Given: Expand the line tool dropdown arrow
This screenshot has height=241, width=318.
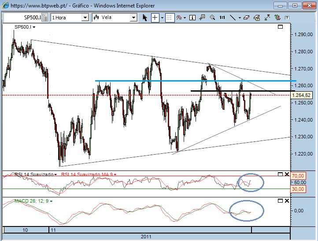Looking at the screenshot, I should [240, 18].
